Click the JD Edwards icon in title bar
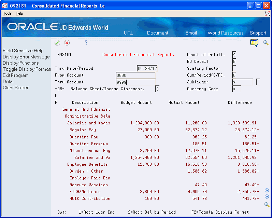272x218 pixels. (5, 6)
